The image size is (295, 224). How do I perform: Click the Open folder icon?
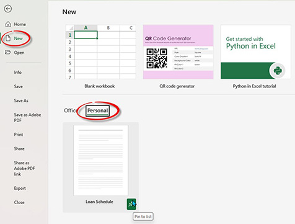8,52
